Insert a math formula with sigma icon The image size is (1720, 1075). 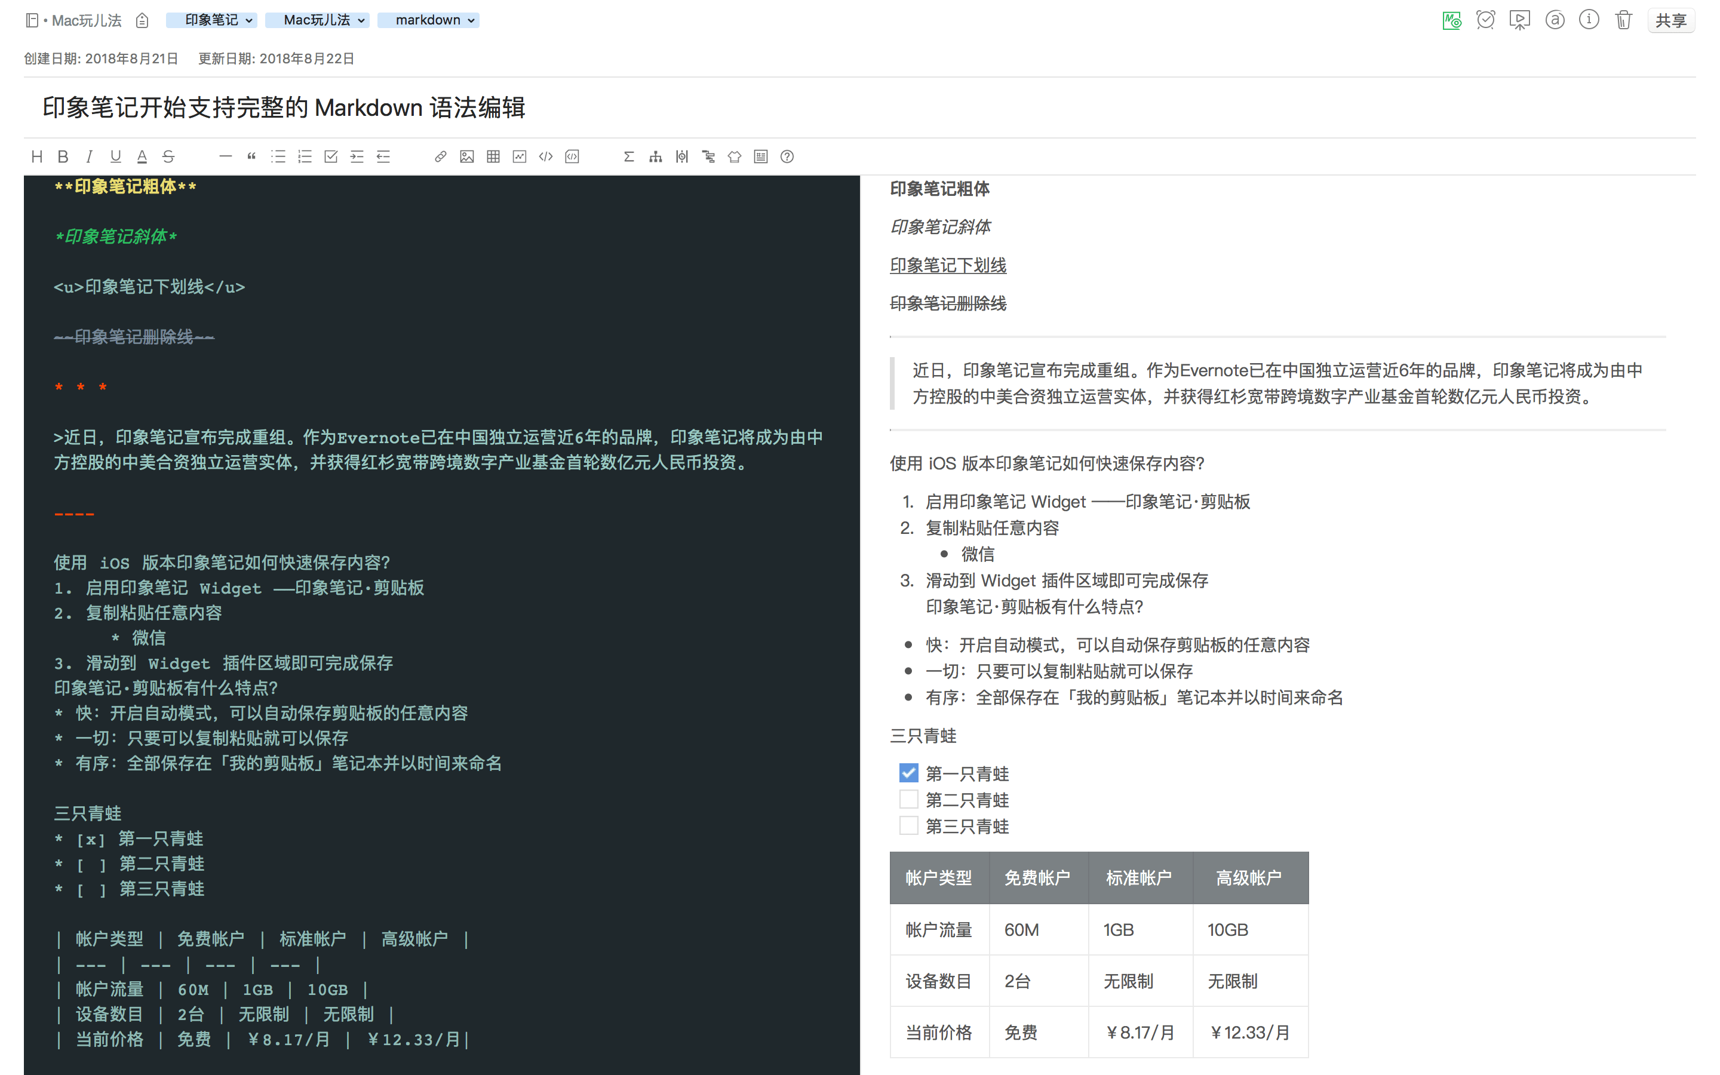629,156
